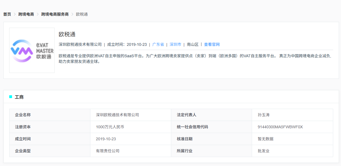341x166 pixels.
Task: Click the e.VAT Master company logo
Action: click(x=32, y=50)
